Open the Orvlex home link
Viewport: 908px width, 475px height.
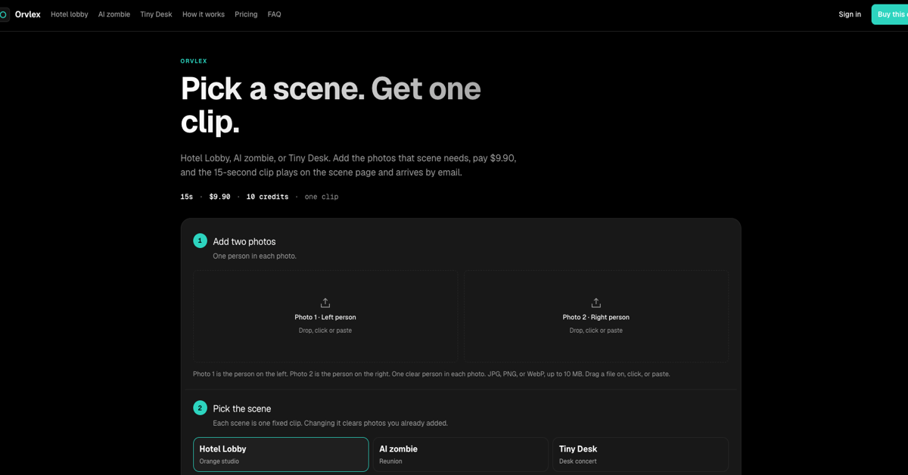(x=20, y=14)
